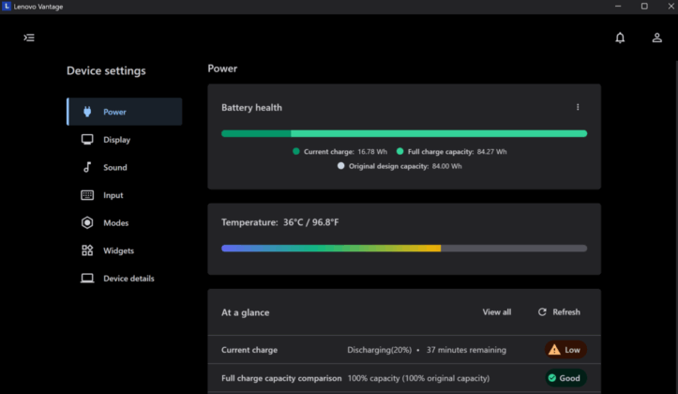Click 100% capacity (100% original capacity) text
Screen dimensions: 678x394
(x=418, y=378)
